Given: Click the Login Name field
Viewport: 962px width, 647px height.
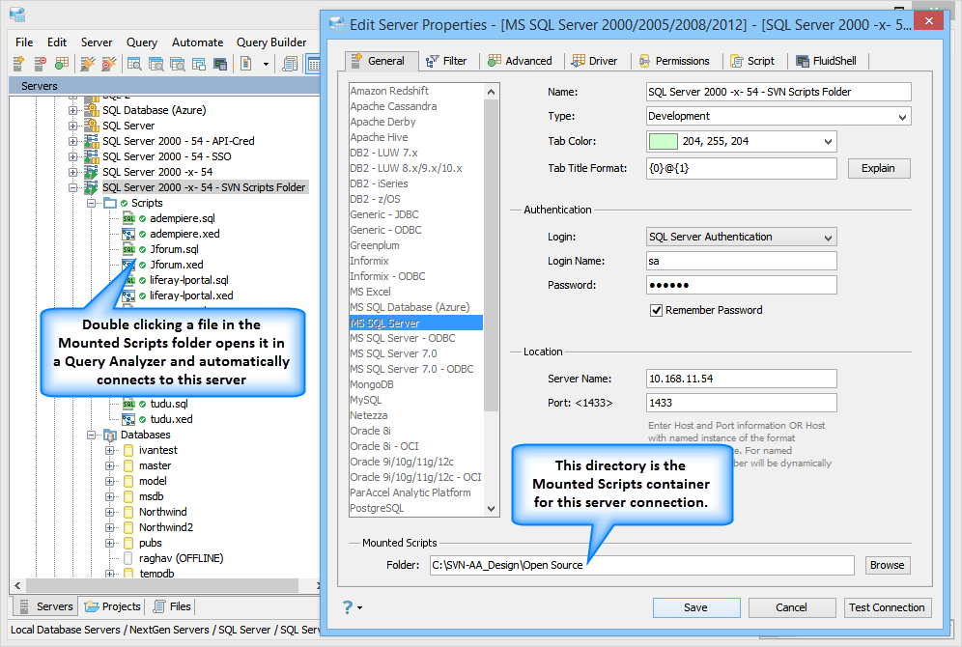Looking at the screenshot, I should (741, 261).
